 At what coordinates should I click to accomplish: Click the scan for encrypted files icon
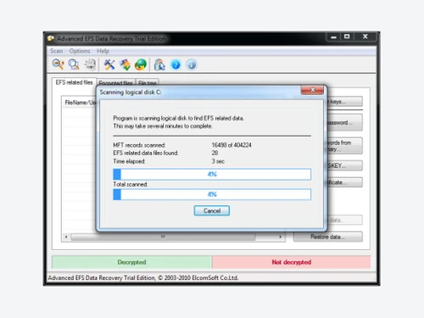[x=74, y=64]
